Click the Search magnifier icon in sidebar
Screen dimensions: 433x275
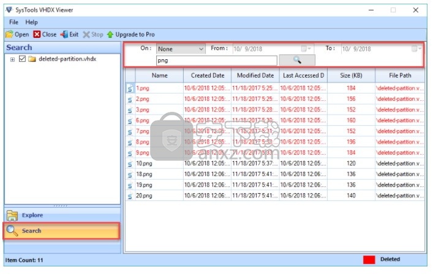tap(12, 230)
